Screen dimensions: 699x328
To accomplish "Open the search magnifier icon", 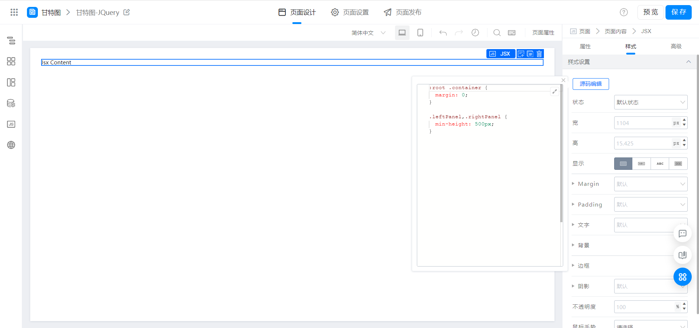I will 497,33.
